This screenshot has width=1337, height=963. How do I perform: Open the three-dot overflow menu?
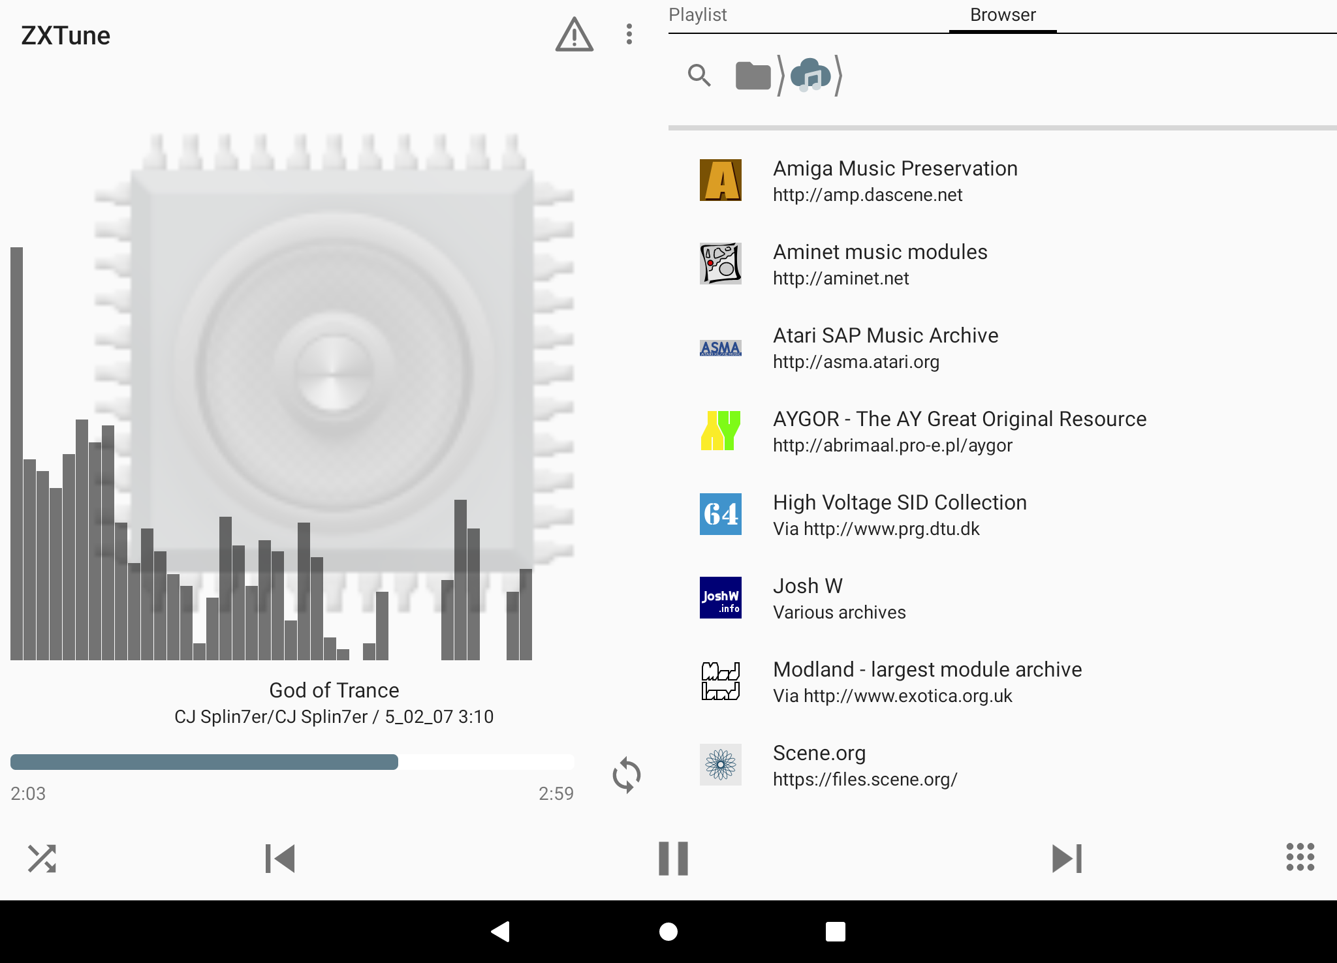pyautogui.click(x=629, y=35)
